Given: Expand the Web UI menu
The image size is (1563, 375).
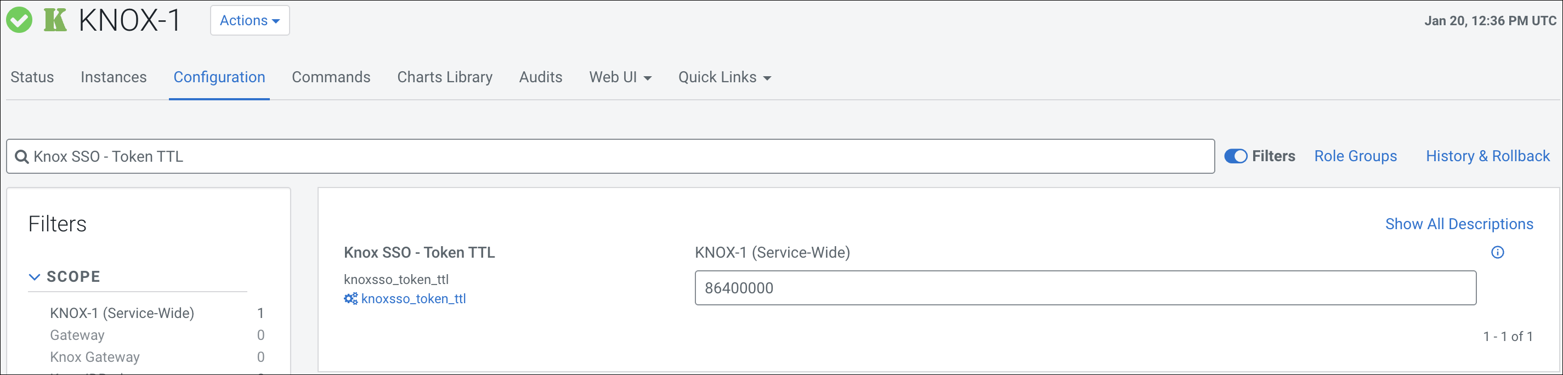Looking at the screenshot, I should [x=620, y=78].
